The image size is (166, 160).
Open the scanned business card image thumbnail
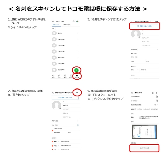[x=144, y=132]
